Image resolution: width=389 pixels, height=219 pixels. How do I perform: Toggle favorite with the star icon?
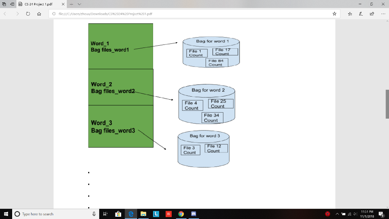click(x=334, y=14)
